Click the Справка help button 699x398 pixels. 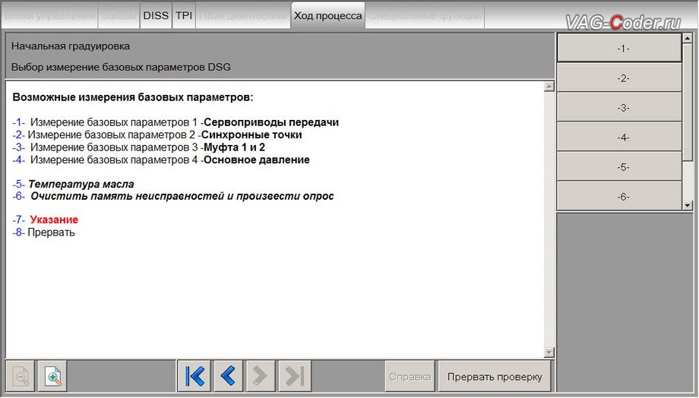[x=410, y=377]
